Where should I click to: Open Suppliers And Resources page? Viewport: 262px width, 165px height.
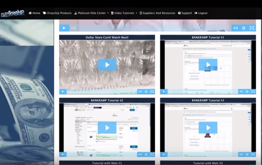(157, 13)
